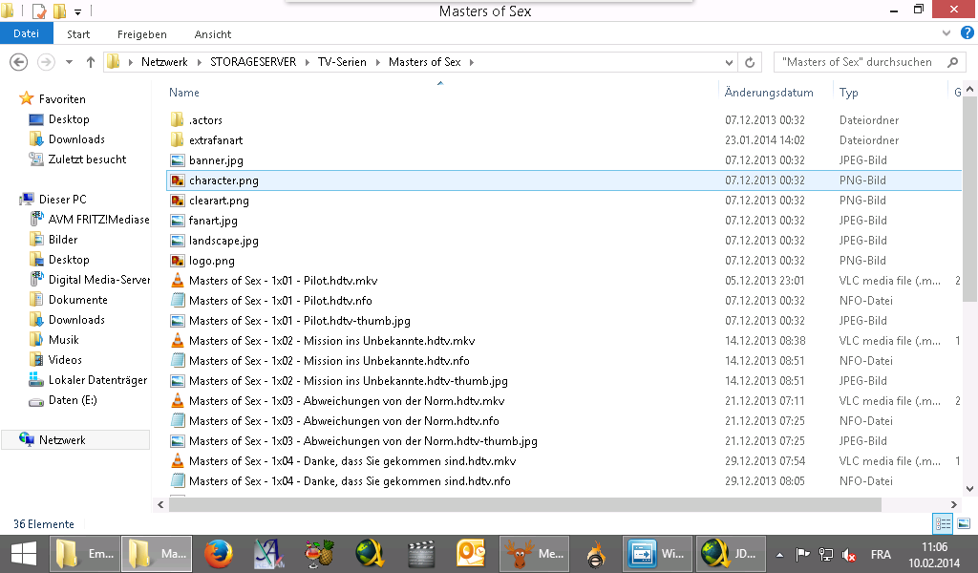Select the extrafanart folder icon
Image resolution: width=978 pixels, height=573 pixels.
pos(177,139)
